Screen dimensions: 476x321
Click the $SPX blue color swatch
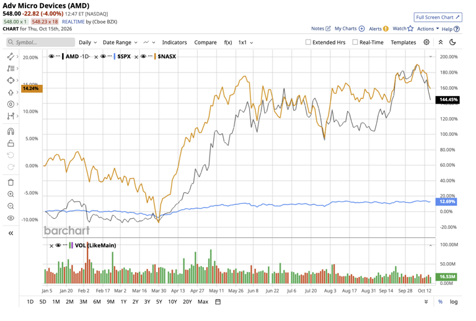point(115,56)
